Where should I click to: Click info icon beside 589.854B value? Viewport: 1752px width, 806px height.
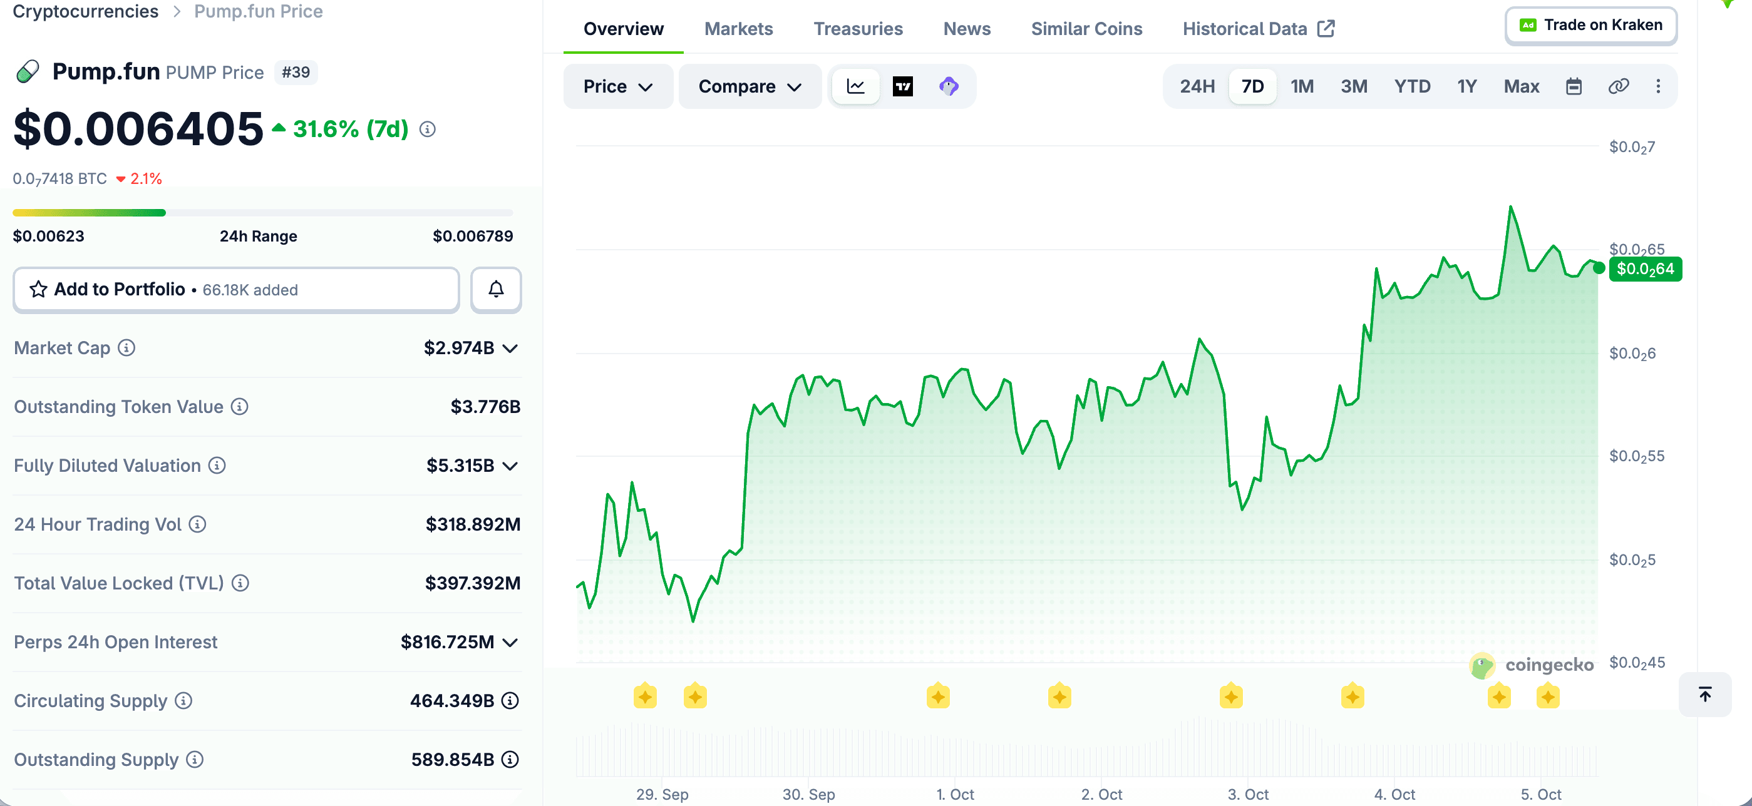(510, 759)
